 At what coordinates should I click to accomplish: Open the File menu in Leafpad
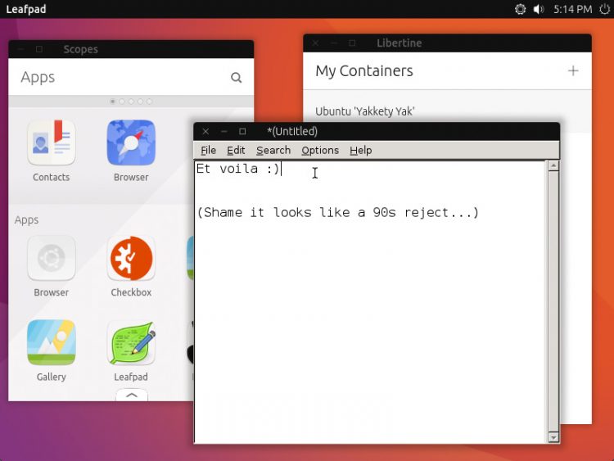208,151
